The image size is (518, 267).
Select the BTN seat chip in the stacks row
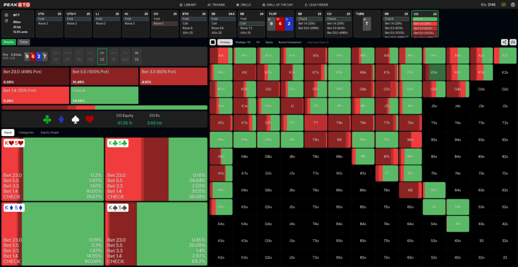(x=113, y=57)
